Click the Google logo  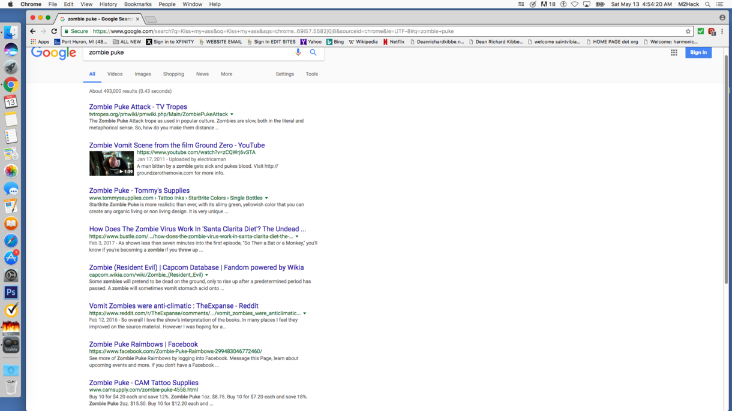tap(54, 53)
